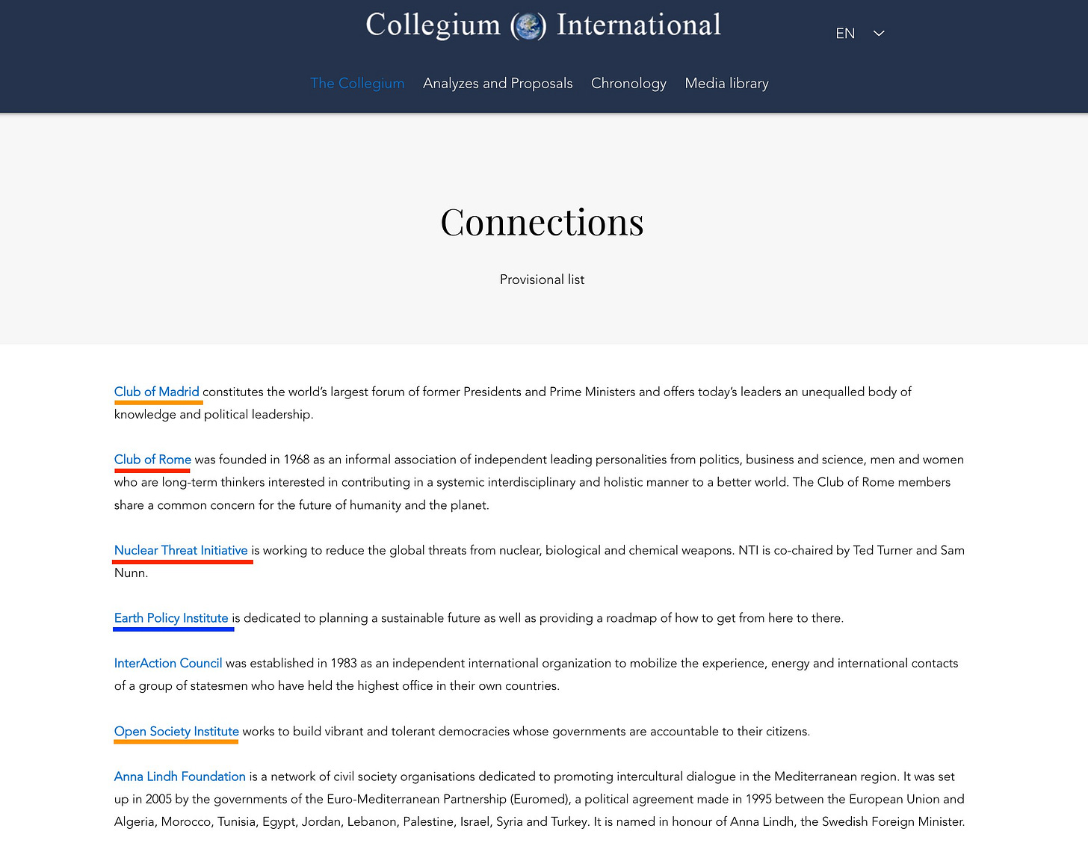Open the Earth Policy Institute link

pyautogui.click(x=171, y=618)
